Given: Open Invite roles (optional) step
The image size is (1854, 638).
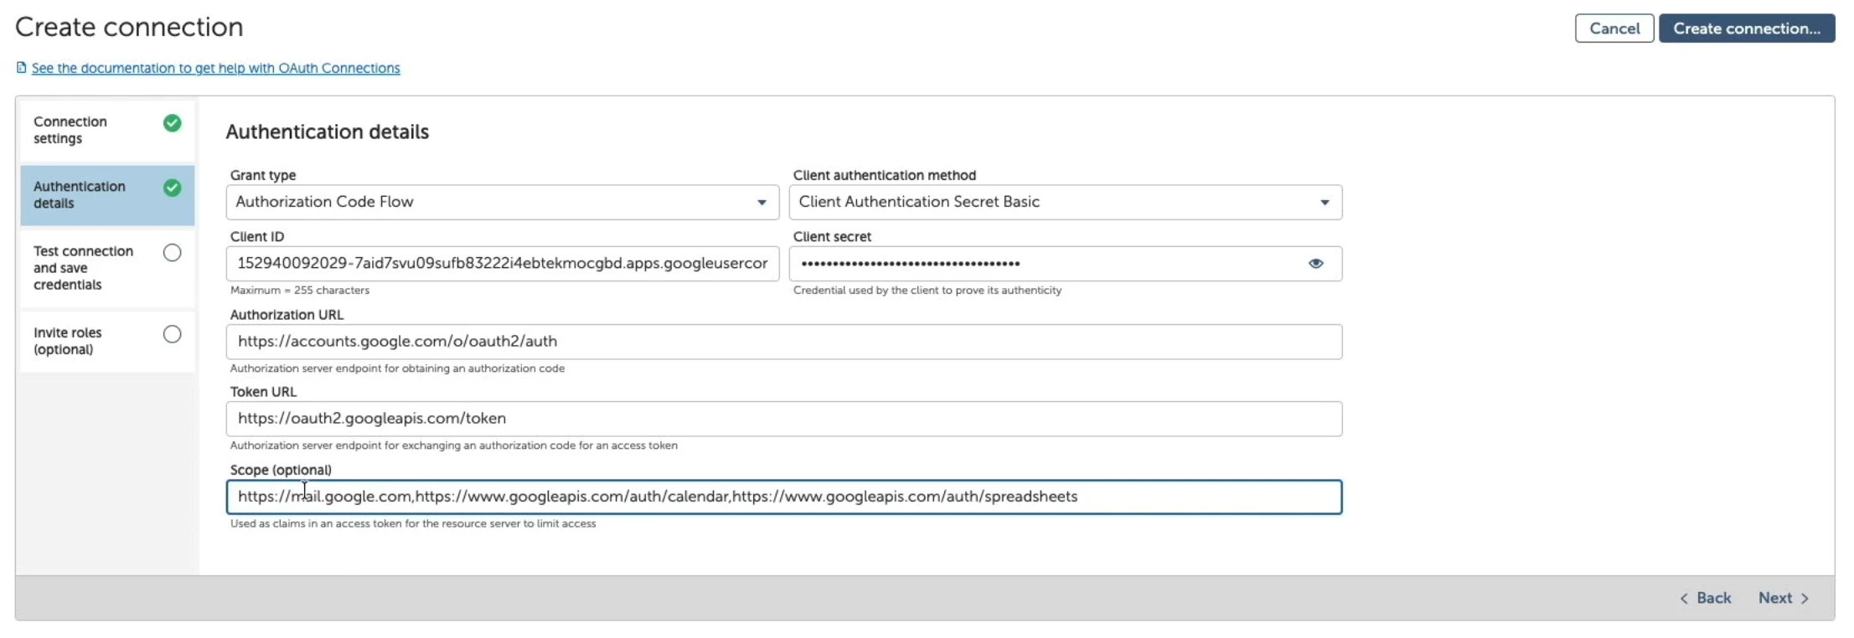Looking at the screenshot, I should click(107, 341).
